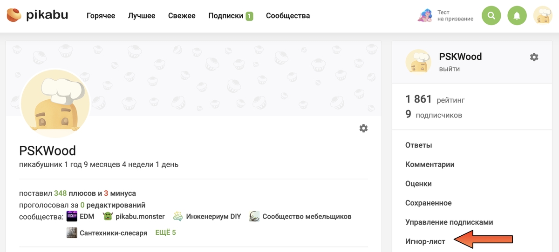Click the Сообщество мебельщиков icon
This screenshot has height=252, width=559.
tap(254, 216)
